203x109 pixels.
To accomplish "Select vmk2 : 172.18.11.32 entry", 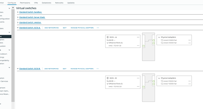I will pyautogui.click(x=115, y=45).
